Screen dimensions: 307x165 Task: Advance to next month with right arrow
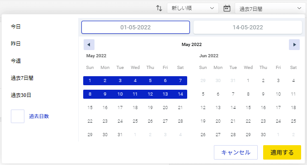tap(294, 45)
